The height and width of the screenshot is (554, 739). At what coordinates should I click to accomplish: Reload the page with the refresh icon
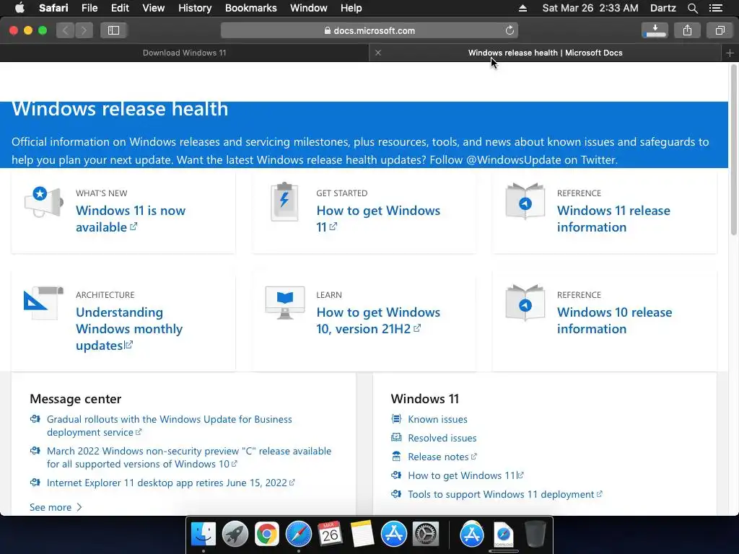[x=510, y=30]
